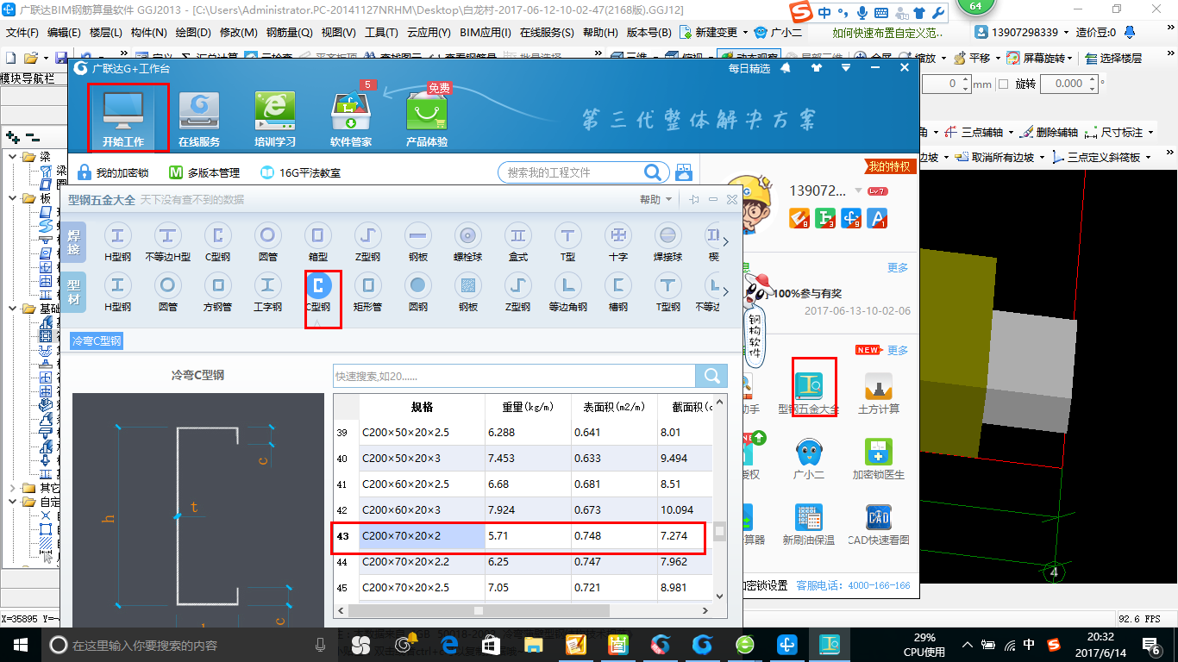This screenshot has height=662, width=1178.
Task: Select welded 钢板 icon in top row
Action: (x=418, y=234)
